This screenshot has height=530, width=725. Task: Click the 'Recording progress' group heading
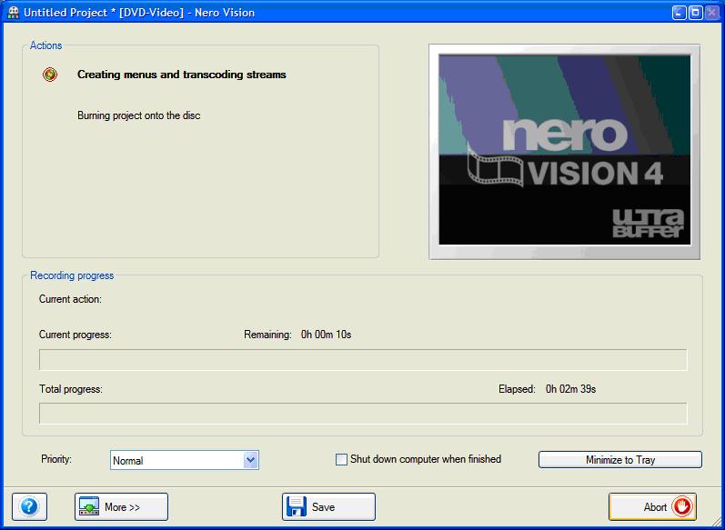click(72, 275)
